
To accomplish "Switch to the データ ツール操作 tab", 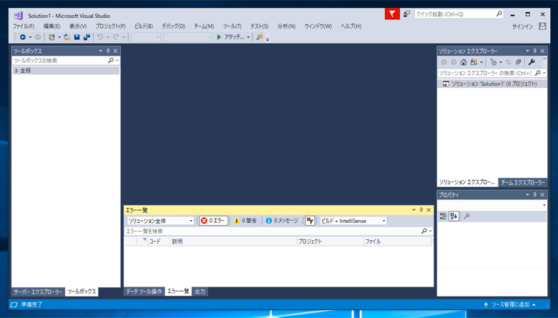I will pos(144,292).
